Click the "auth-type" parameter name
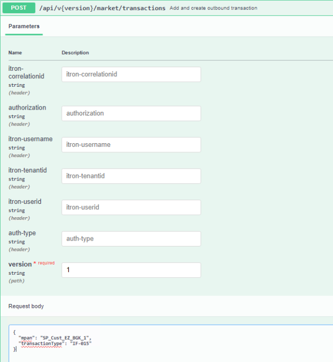The height and width of the screenshot is (362, 333). click(22, 233)
